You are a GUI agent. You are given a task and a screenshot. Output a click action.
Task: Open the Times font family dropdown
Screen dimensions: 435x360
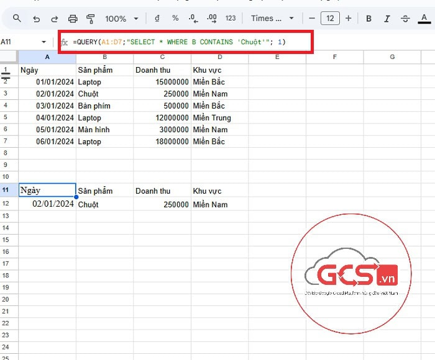(272, 19)
